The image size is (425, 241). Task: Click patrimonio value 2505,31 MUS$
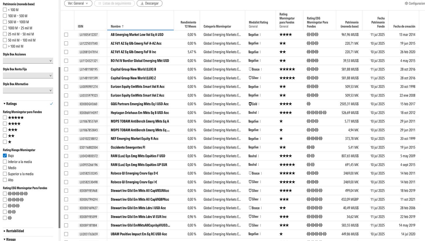[349, 104]
